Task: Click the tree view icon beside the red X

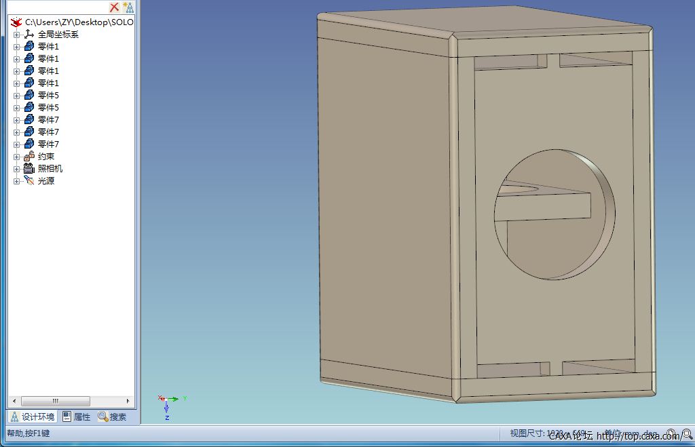Action: coord(128,7)
